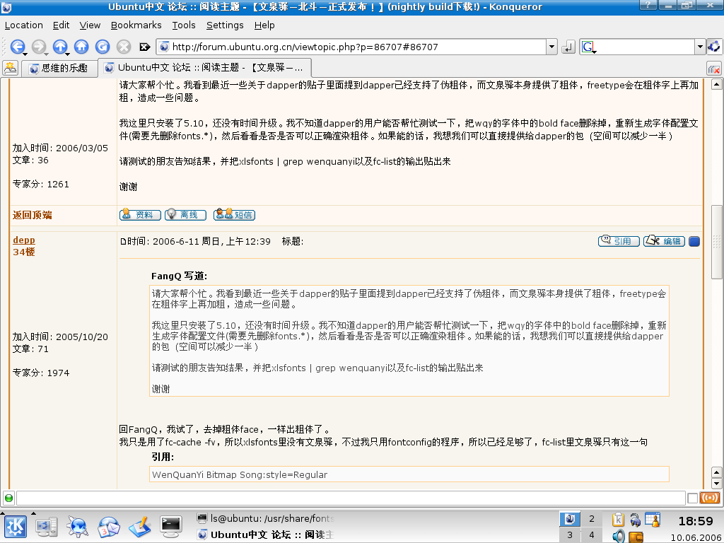The width and height of the screenshot is (724, 543).
Task: Click the Konqueror animated gear icon
Action: coord(714,47)
